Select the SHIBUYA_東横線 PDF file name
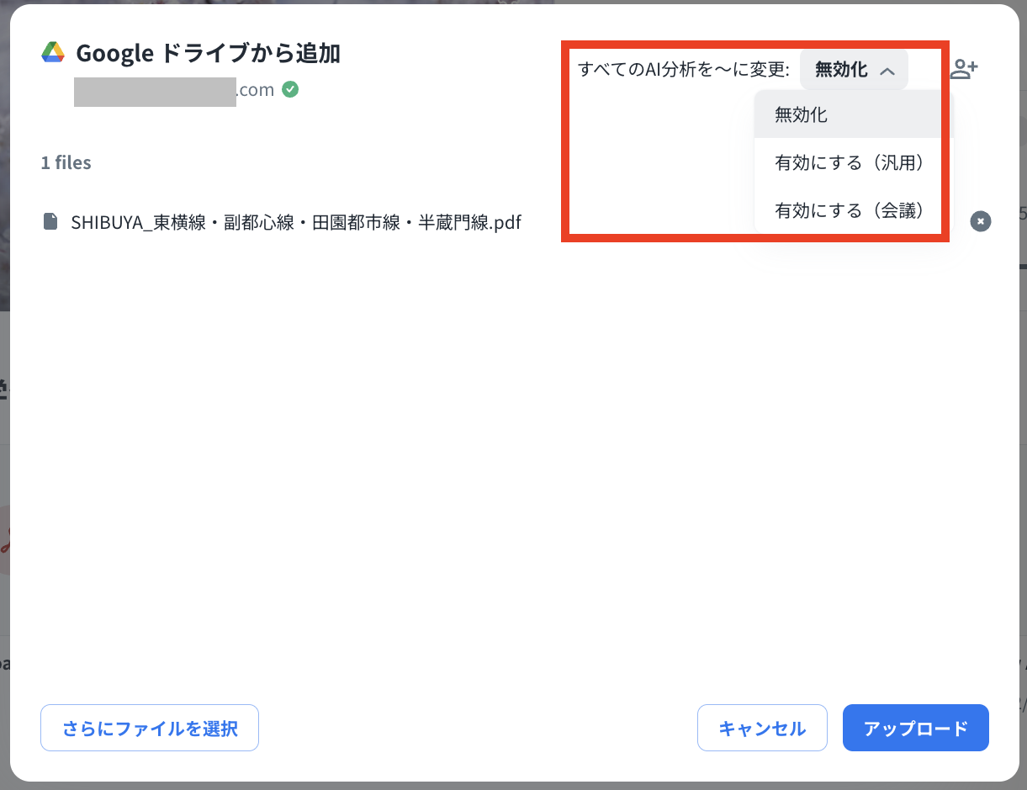Viewport: 1027px width, 790px height. pos(296,223)
